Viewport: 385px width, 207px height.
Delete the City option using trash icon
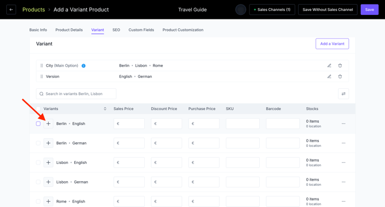tap(340, 65)
